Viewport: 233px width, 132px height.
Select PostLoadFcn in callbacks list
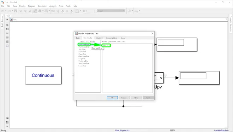pyautogui.click(x=84, y=47)
